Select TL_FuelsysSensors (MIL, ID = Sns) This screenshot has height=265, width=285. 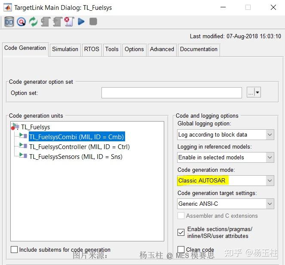click(76, 157)
